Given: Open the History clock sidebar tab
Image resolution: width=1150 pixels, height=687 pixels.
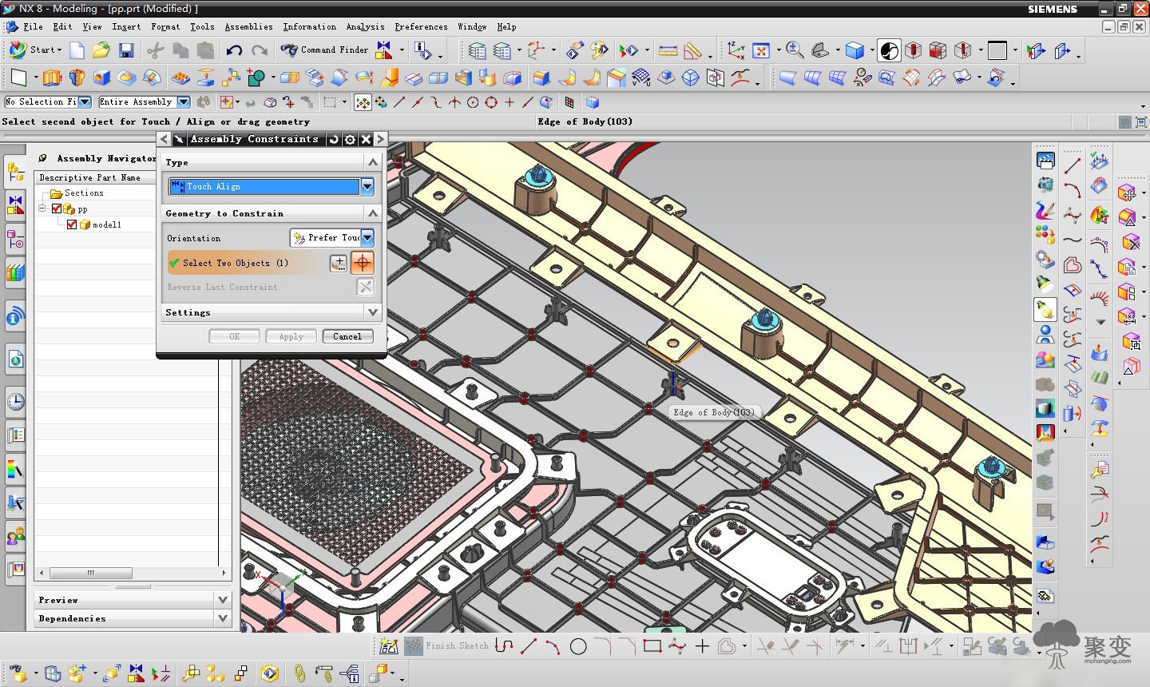Looking at the screenshot, I should [x=15, y=402].
